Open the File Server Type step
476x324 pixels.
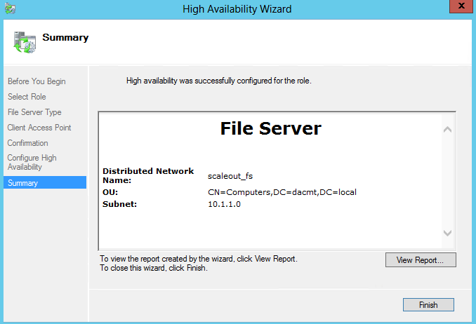coord(34,112)
